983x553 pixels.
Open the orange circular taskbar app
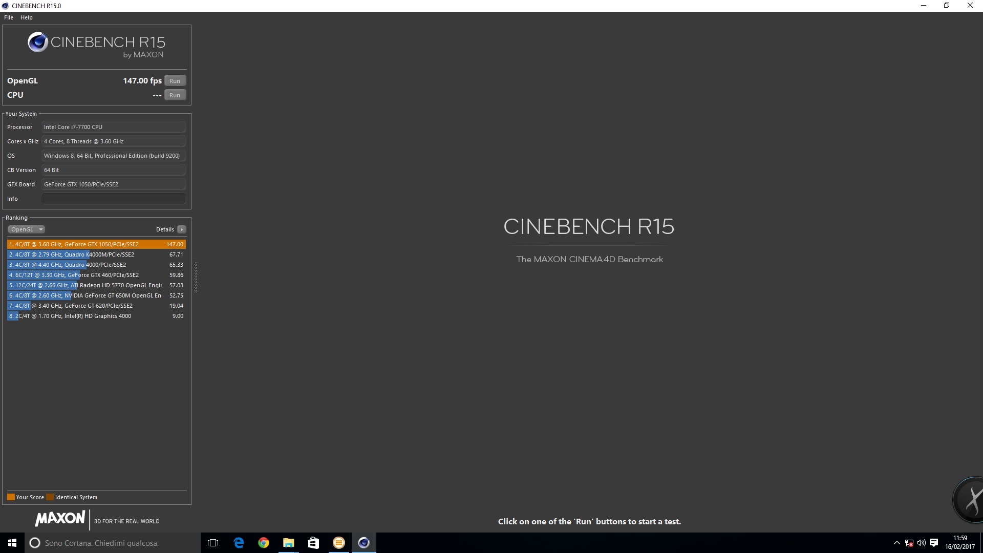point(339,543)
